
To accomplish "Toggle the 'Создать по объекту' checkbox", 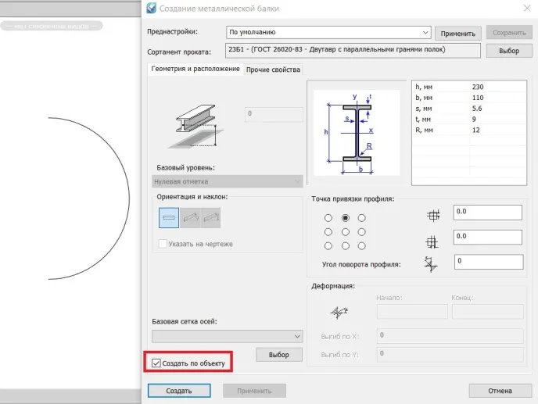I will (157, 363).
